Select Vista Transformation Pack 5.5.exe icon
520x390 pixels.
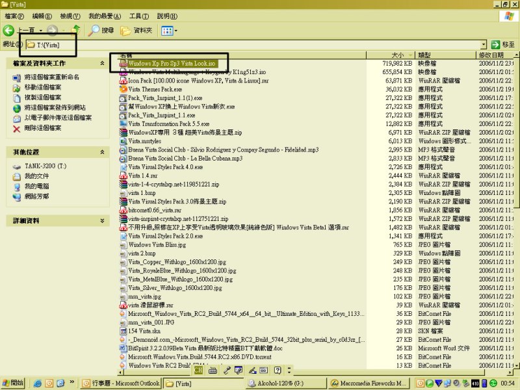(x=123, y=123)
